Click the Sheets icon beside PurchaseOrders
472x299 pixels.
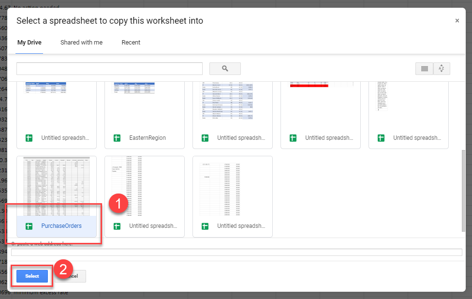tap(29, 225)
